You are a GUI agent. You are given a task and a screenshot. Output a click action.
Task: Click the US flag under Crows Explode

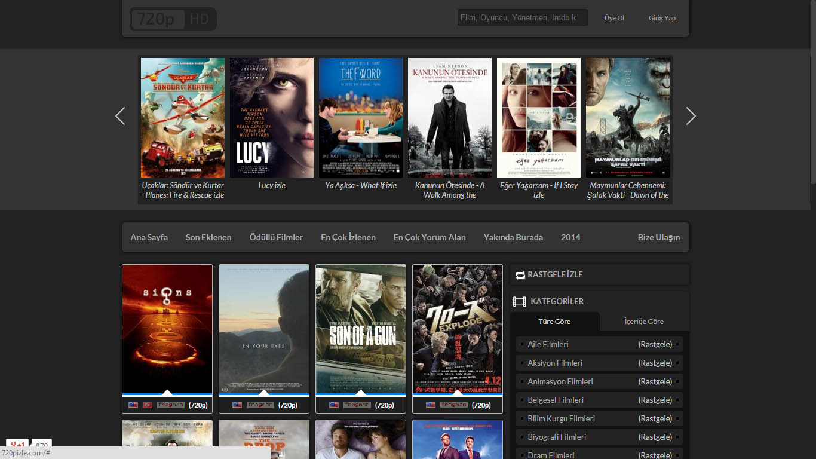(x=431, y=405)
